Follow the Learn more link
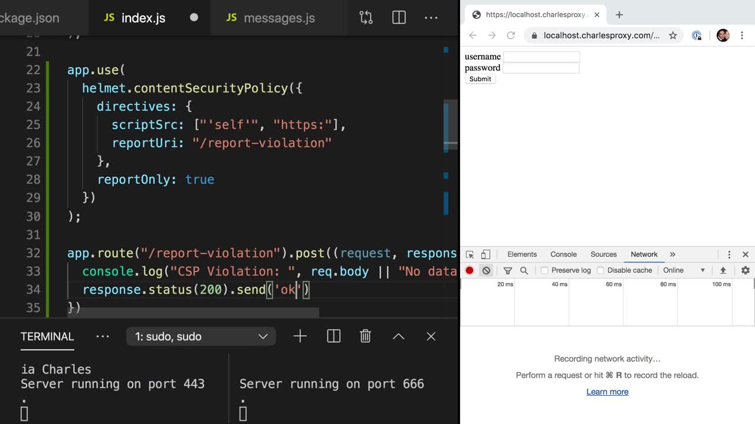 (x=607, y=392)
